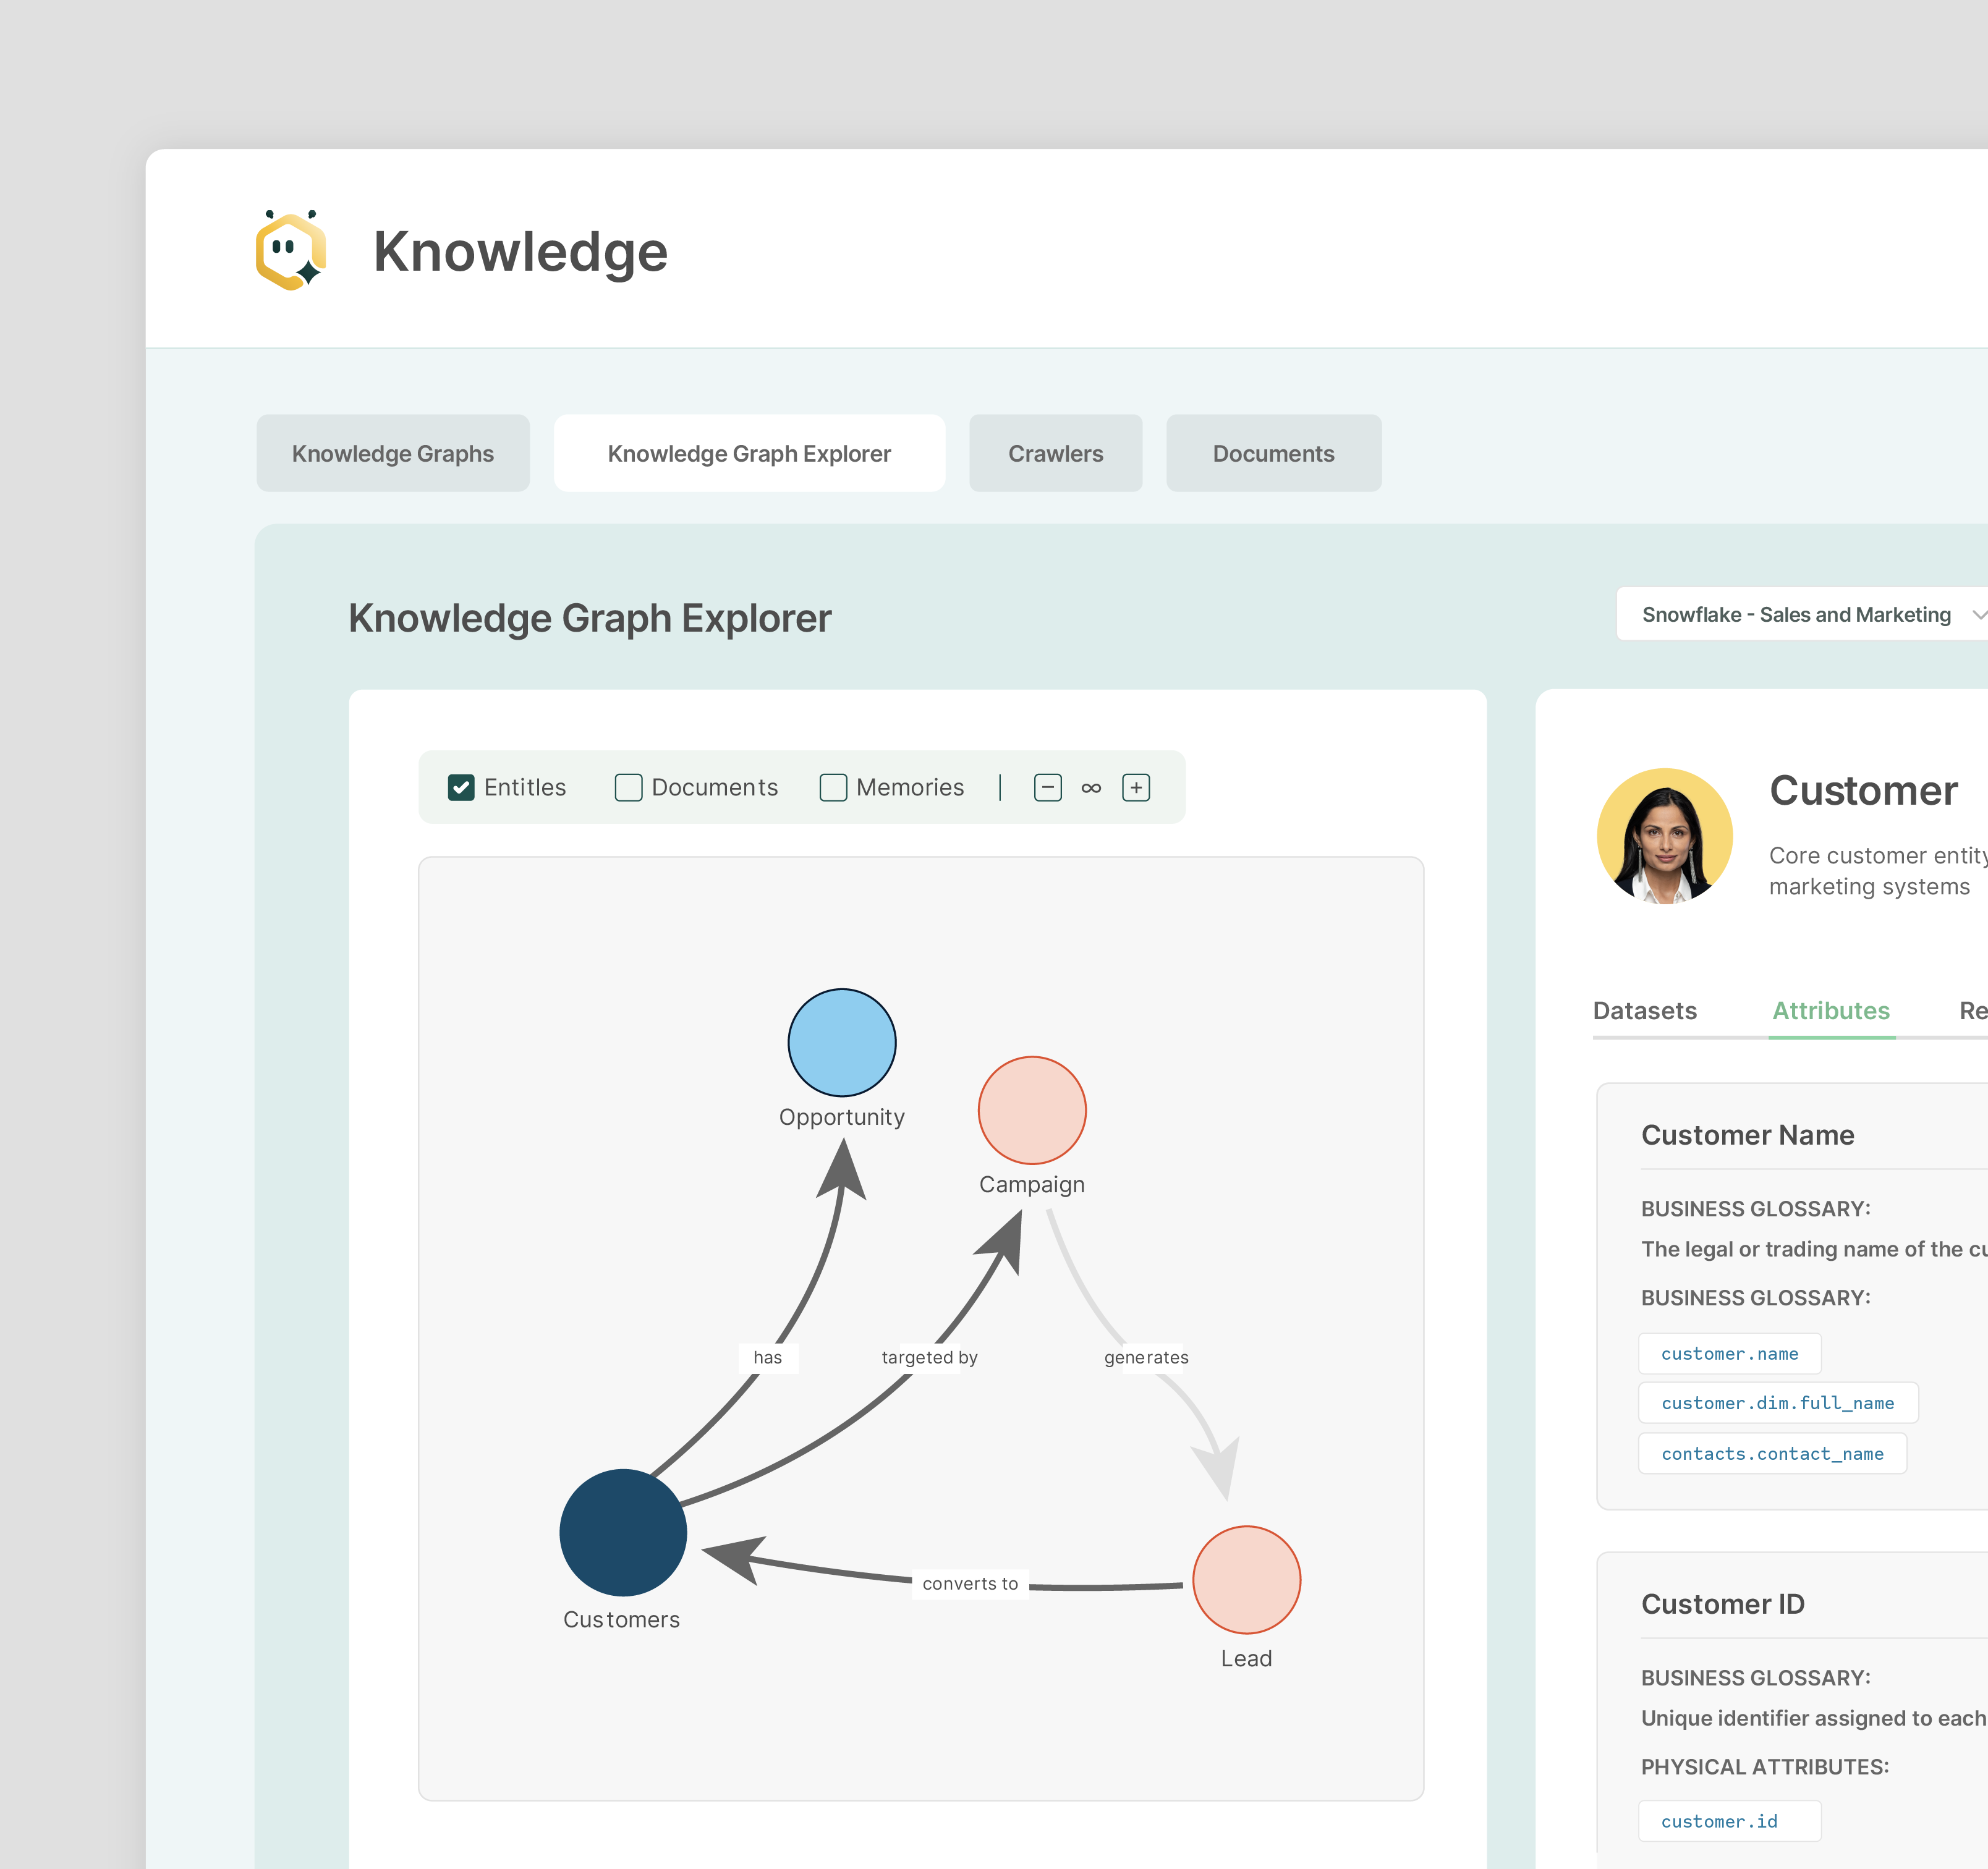Image resolution: width=1988 pixels, height=1869 pixels.
Task: Uncheck the Entitles checkbox
Action: [x=461, y=788]
